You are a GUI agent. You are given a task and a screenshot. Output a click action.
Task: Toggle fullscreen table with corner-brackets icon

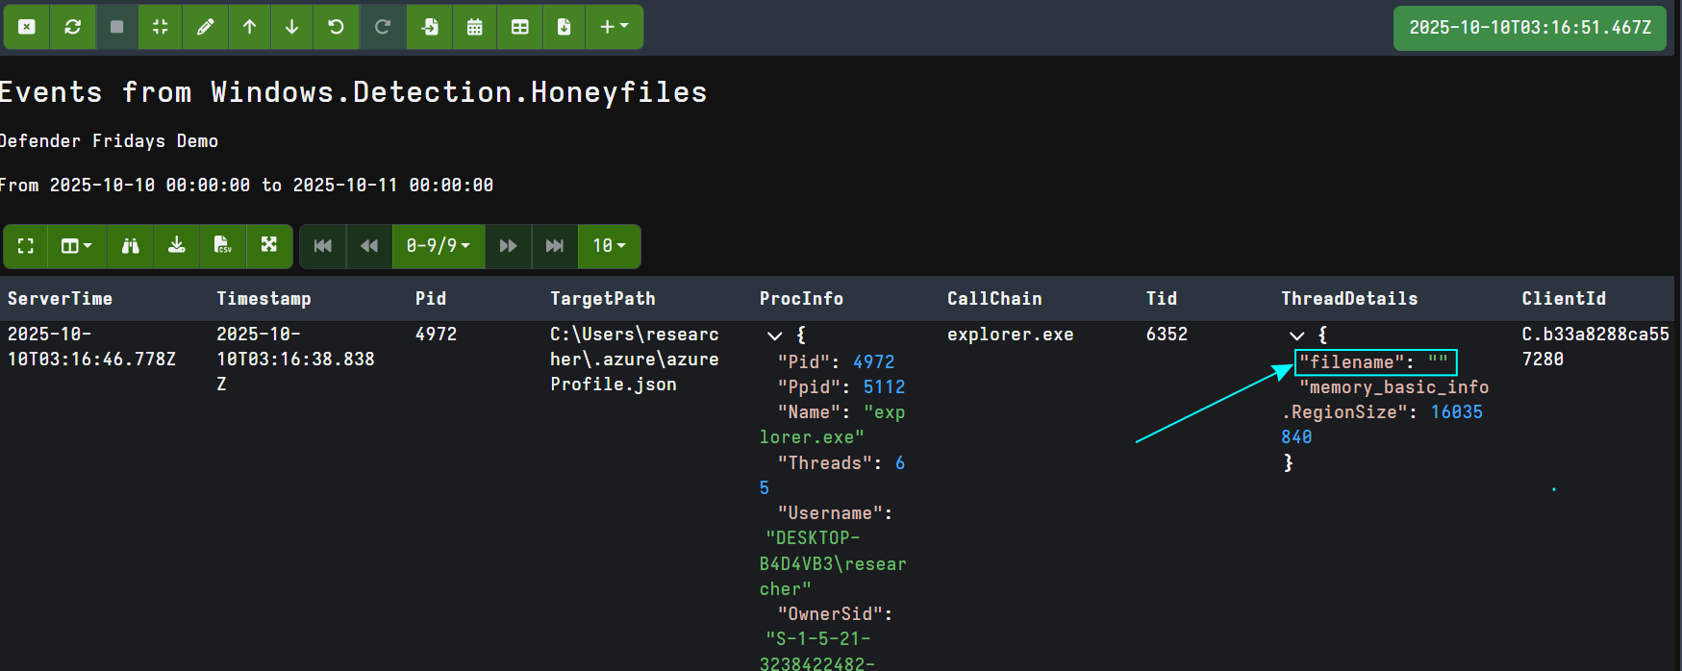[26, 246]
